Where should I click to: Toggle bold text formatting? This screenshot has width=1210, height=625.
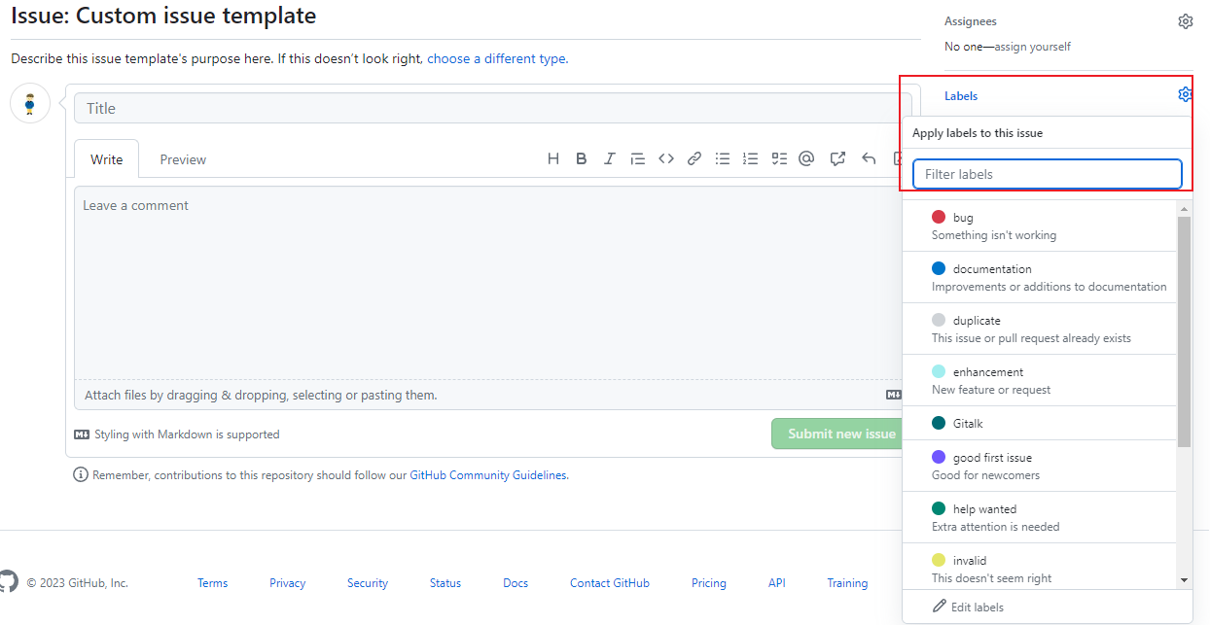click(x=581, y=159)
